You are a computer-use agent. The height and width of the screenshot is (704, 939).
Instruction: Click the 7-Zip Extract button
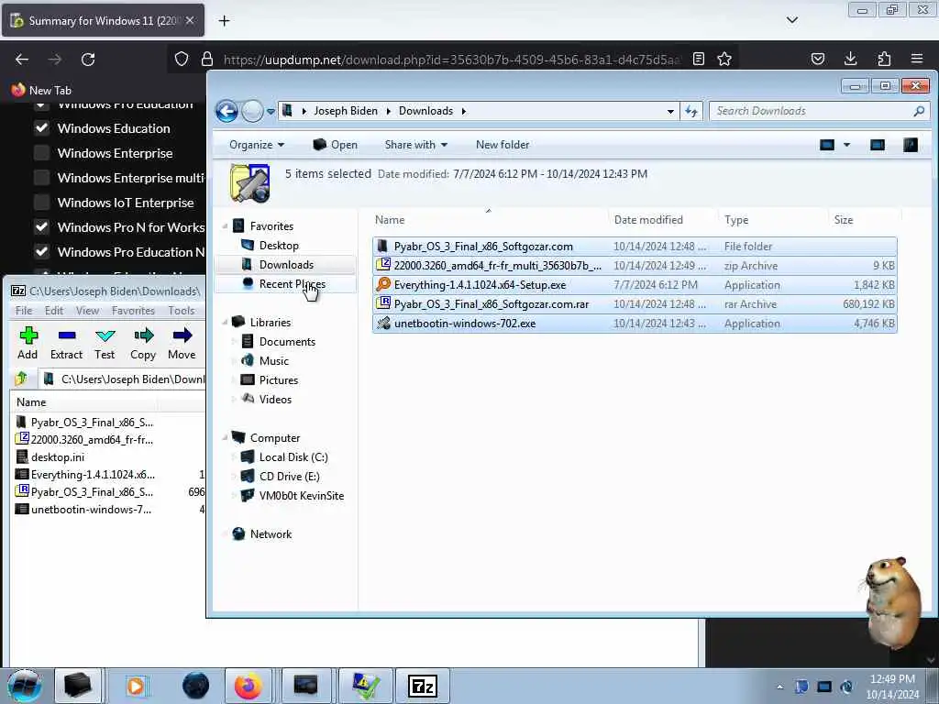tap(66, 344)
